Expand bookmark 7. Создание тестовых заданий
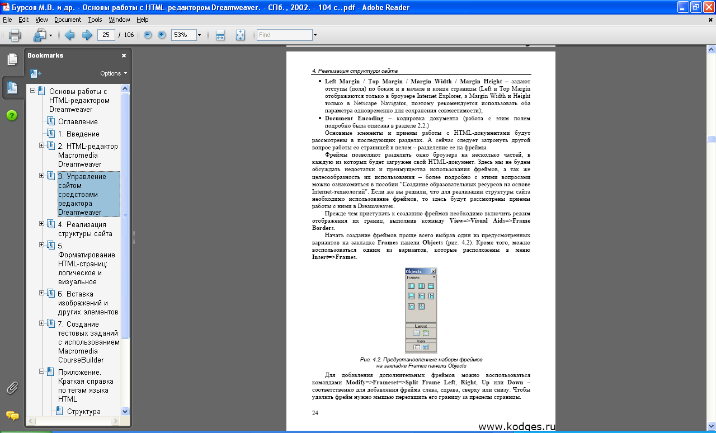716x433 pixels. (x=42, y=323)
